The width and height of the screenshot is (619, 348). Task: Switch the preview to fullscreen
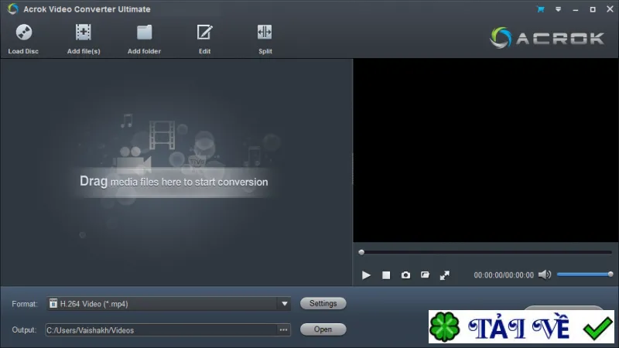[444, 275]
